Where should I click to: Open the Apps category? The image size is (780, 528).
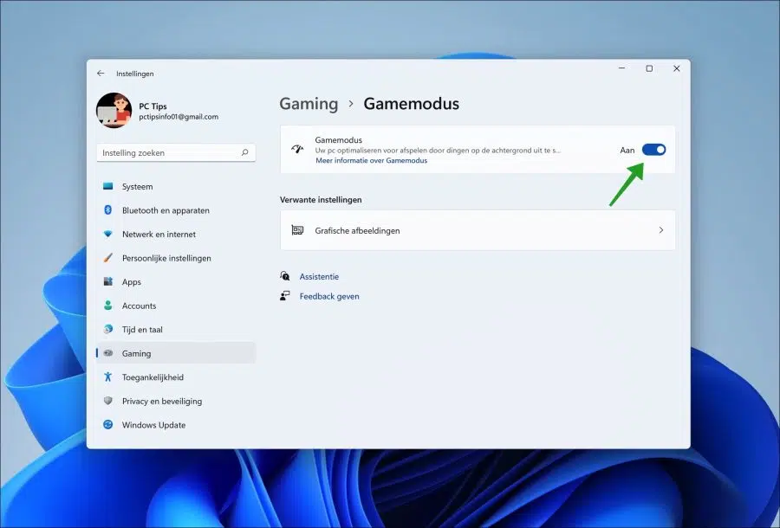176,281
